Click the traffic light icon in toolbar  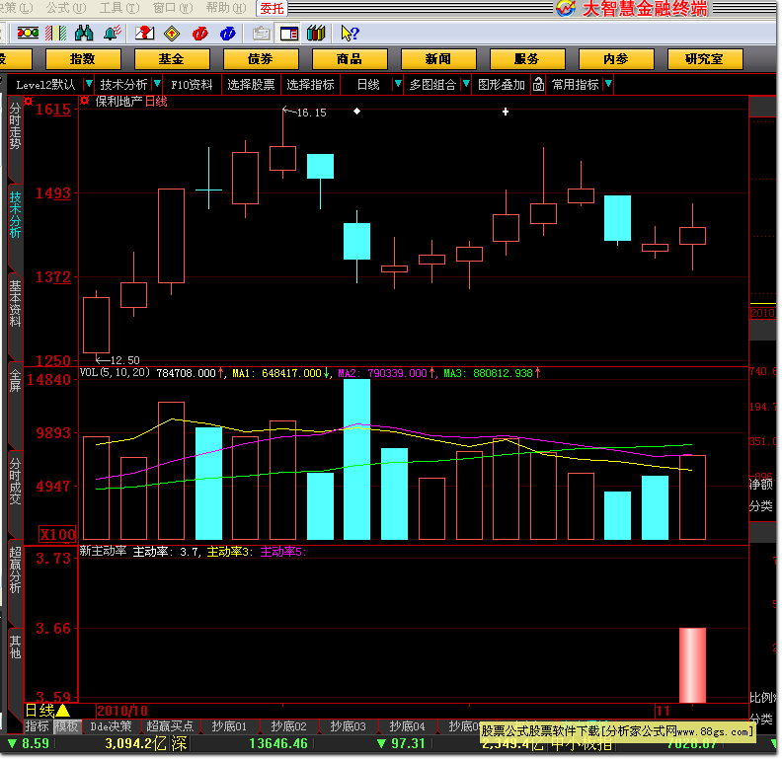click(x=28, y=34)
